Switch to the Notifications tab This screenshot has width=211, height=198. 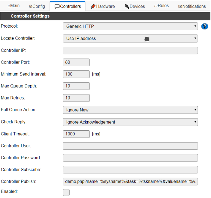[192, 6]
